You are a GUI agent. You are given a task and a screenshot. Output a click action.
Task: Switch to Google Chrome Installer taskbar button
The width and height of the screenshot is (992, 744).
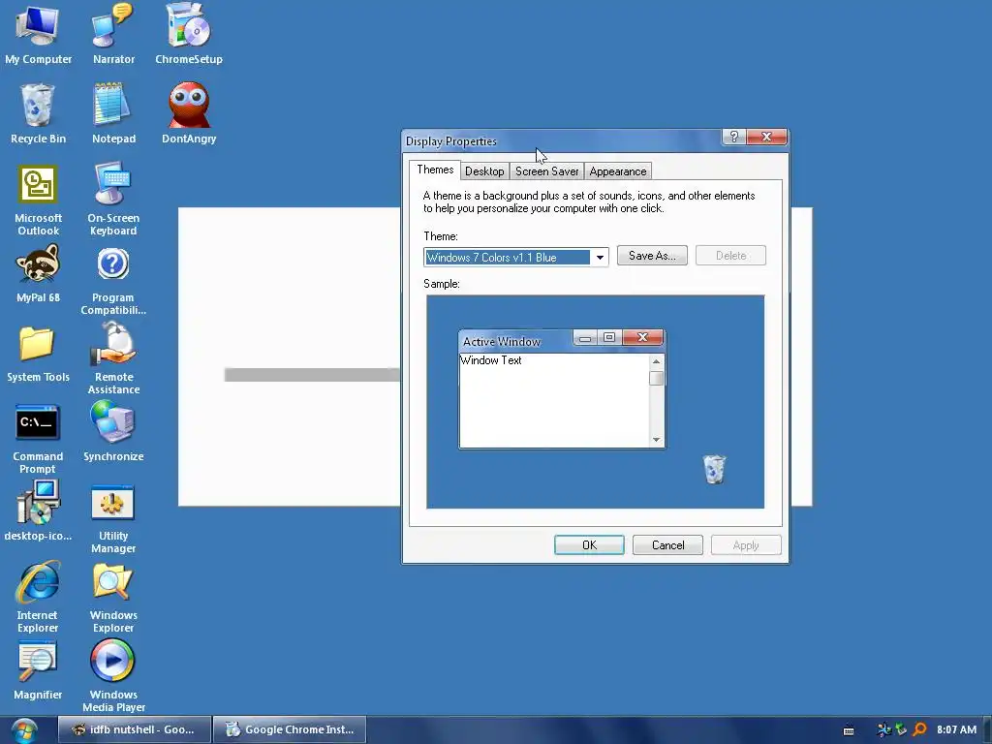coord(290,729)
